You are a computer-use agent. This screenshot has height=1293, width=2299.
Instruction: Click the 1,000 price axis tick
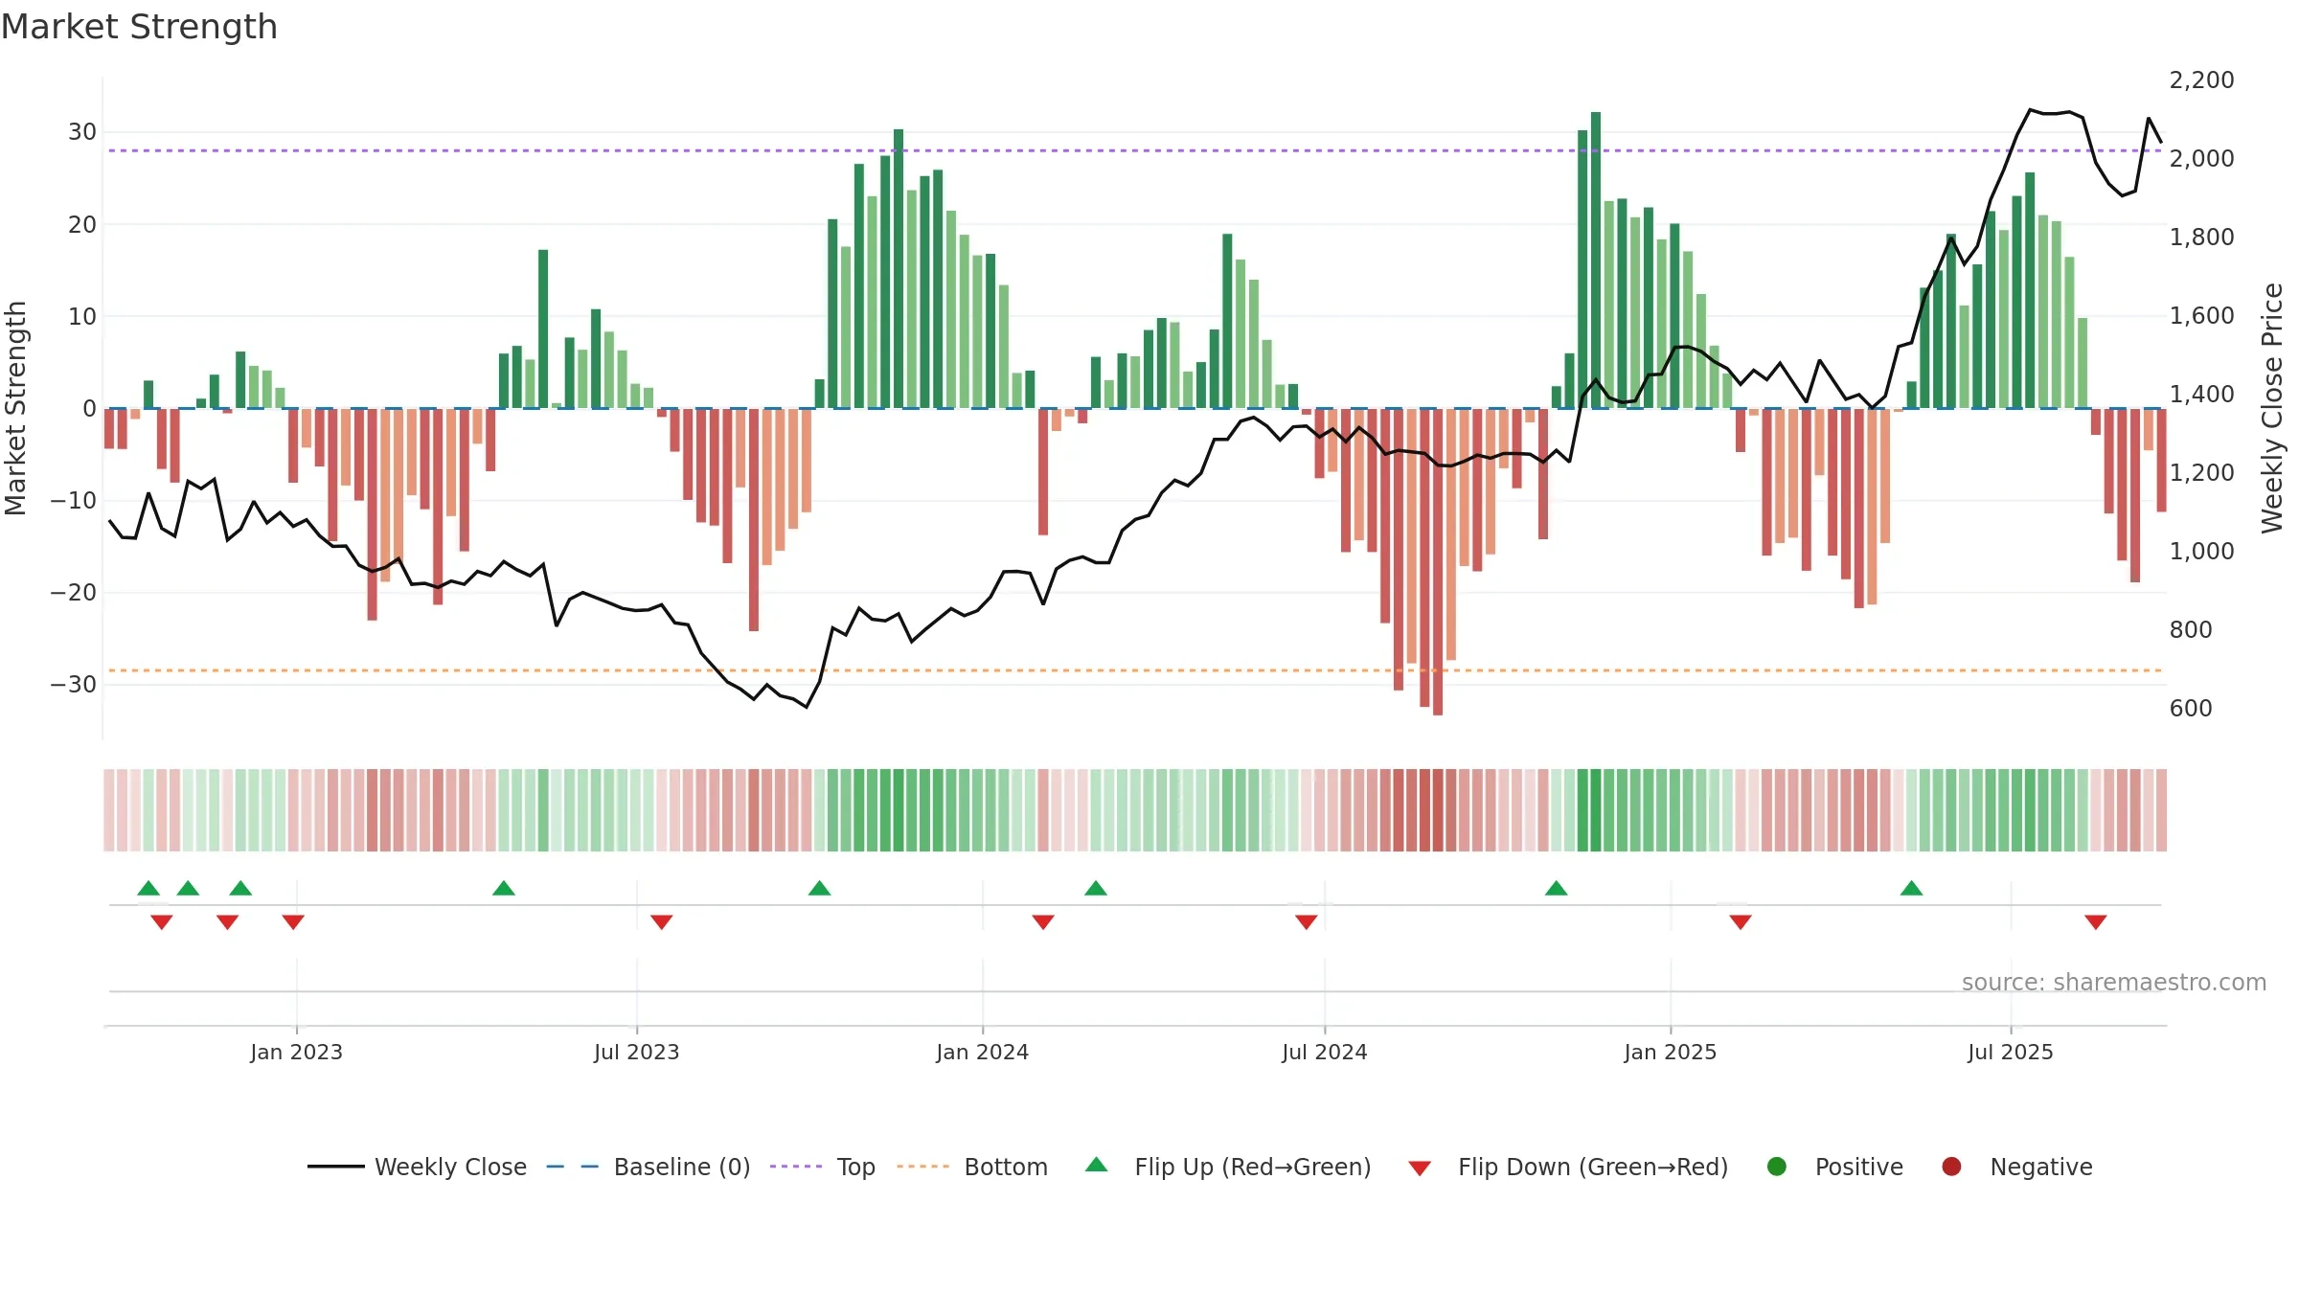[2202, 552]
